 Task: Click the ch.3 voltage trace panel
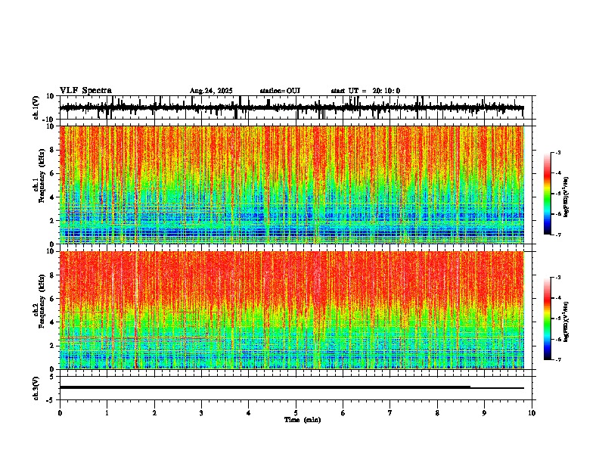point(296,388)
